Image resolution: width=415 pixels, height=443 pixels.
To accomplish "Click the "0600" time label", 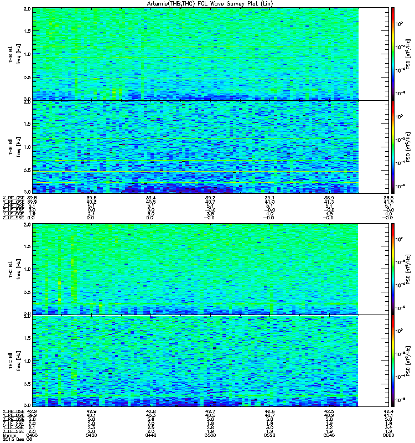I will click(x=388, y=435).
